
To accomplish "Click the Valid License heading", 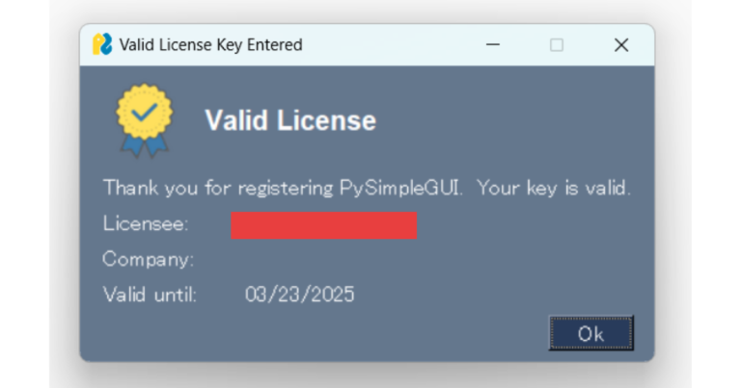I will 290,120.
